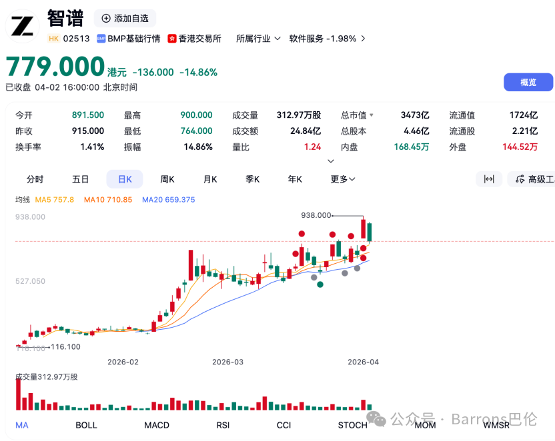The width and height of the screenshot is (555, 441).
Task: Click the 116.100 low price marker
Action: pos(66,347)
